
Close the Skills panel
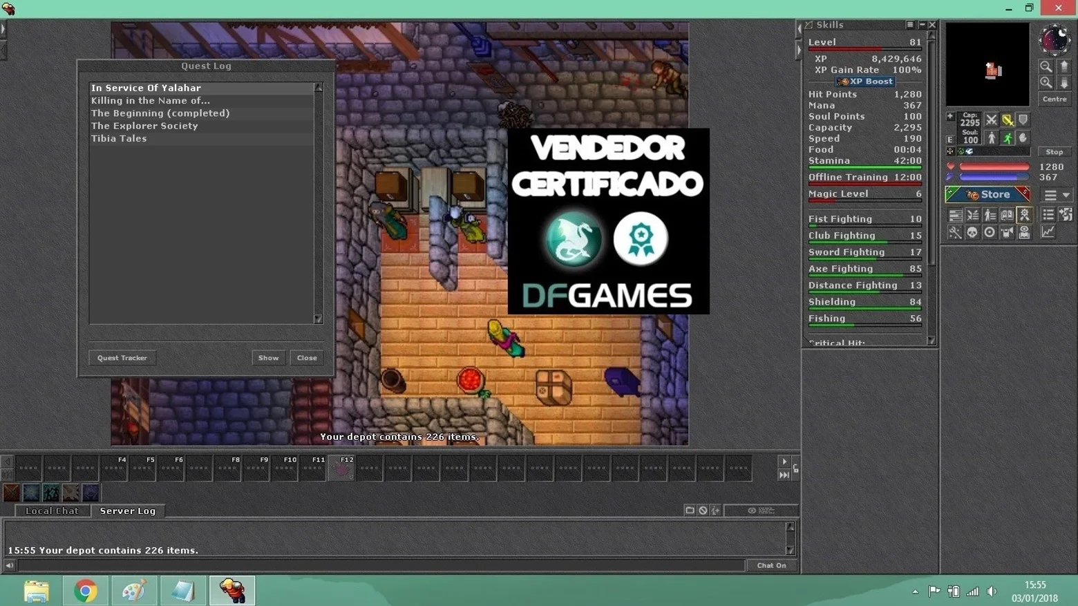click(932, 25)
